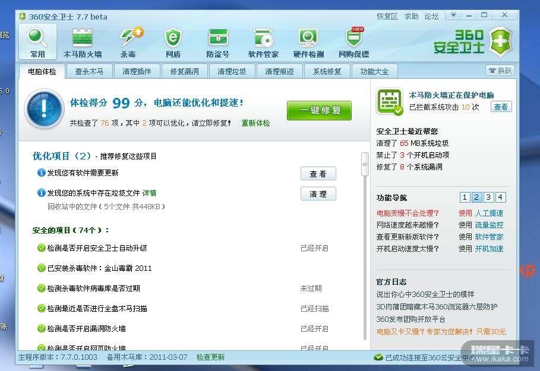The image size is (540, 371).
Task: Select page 2 in 功能导航
Action: [476, 197]
